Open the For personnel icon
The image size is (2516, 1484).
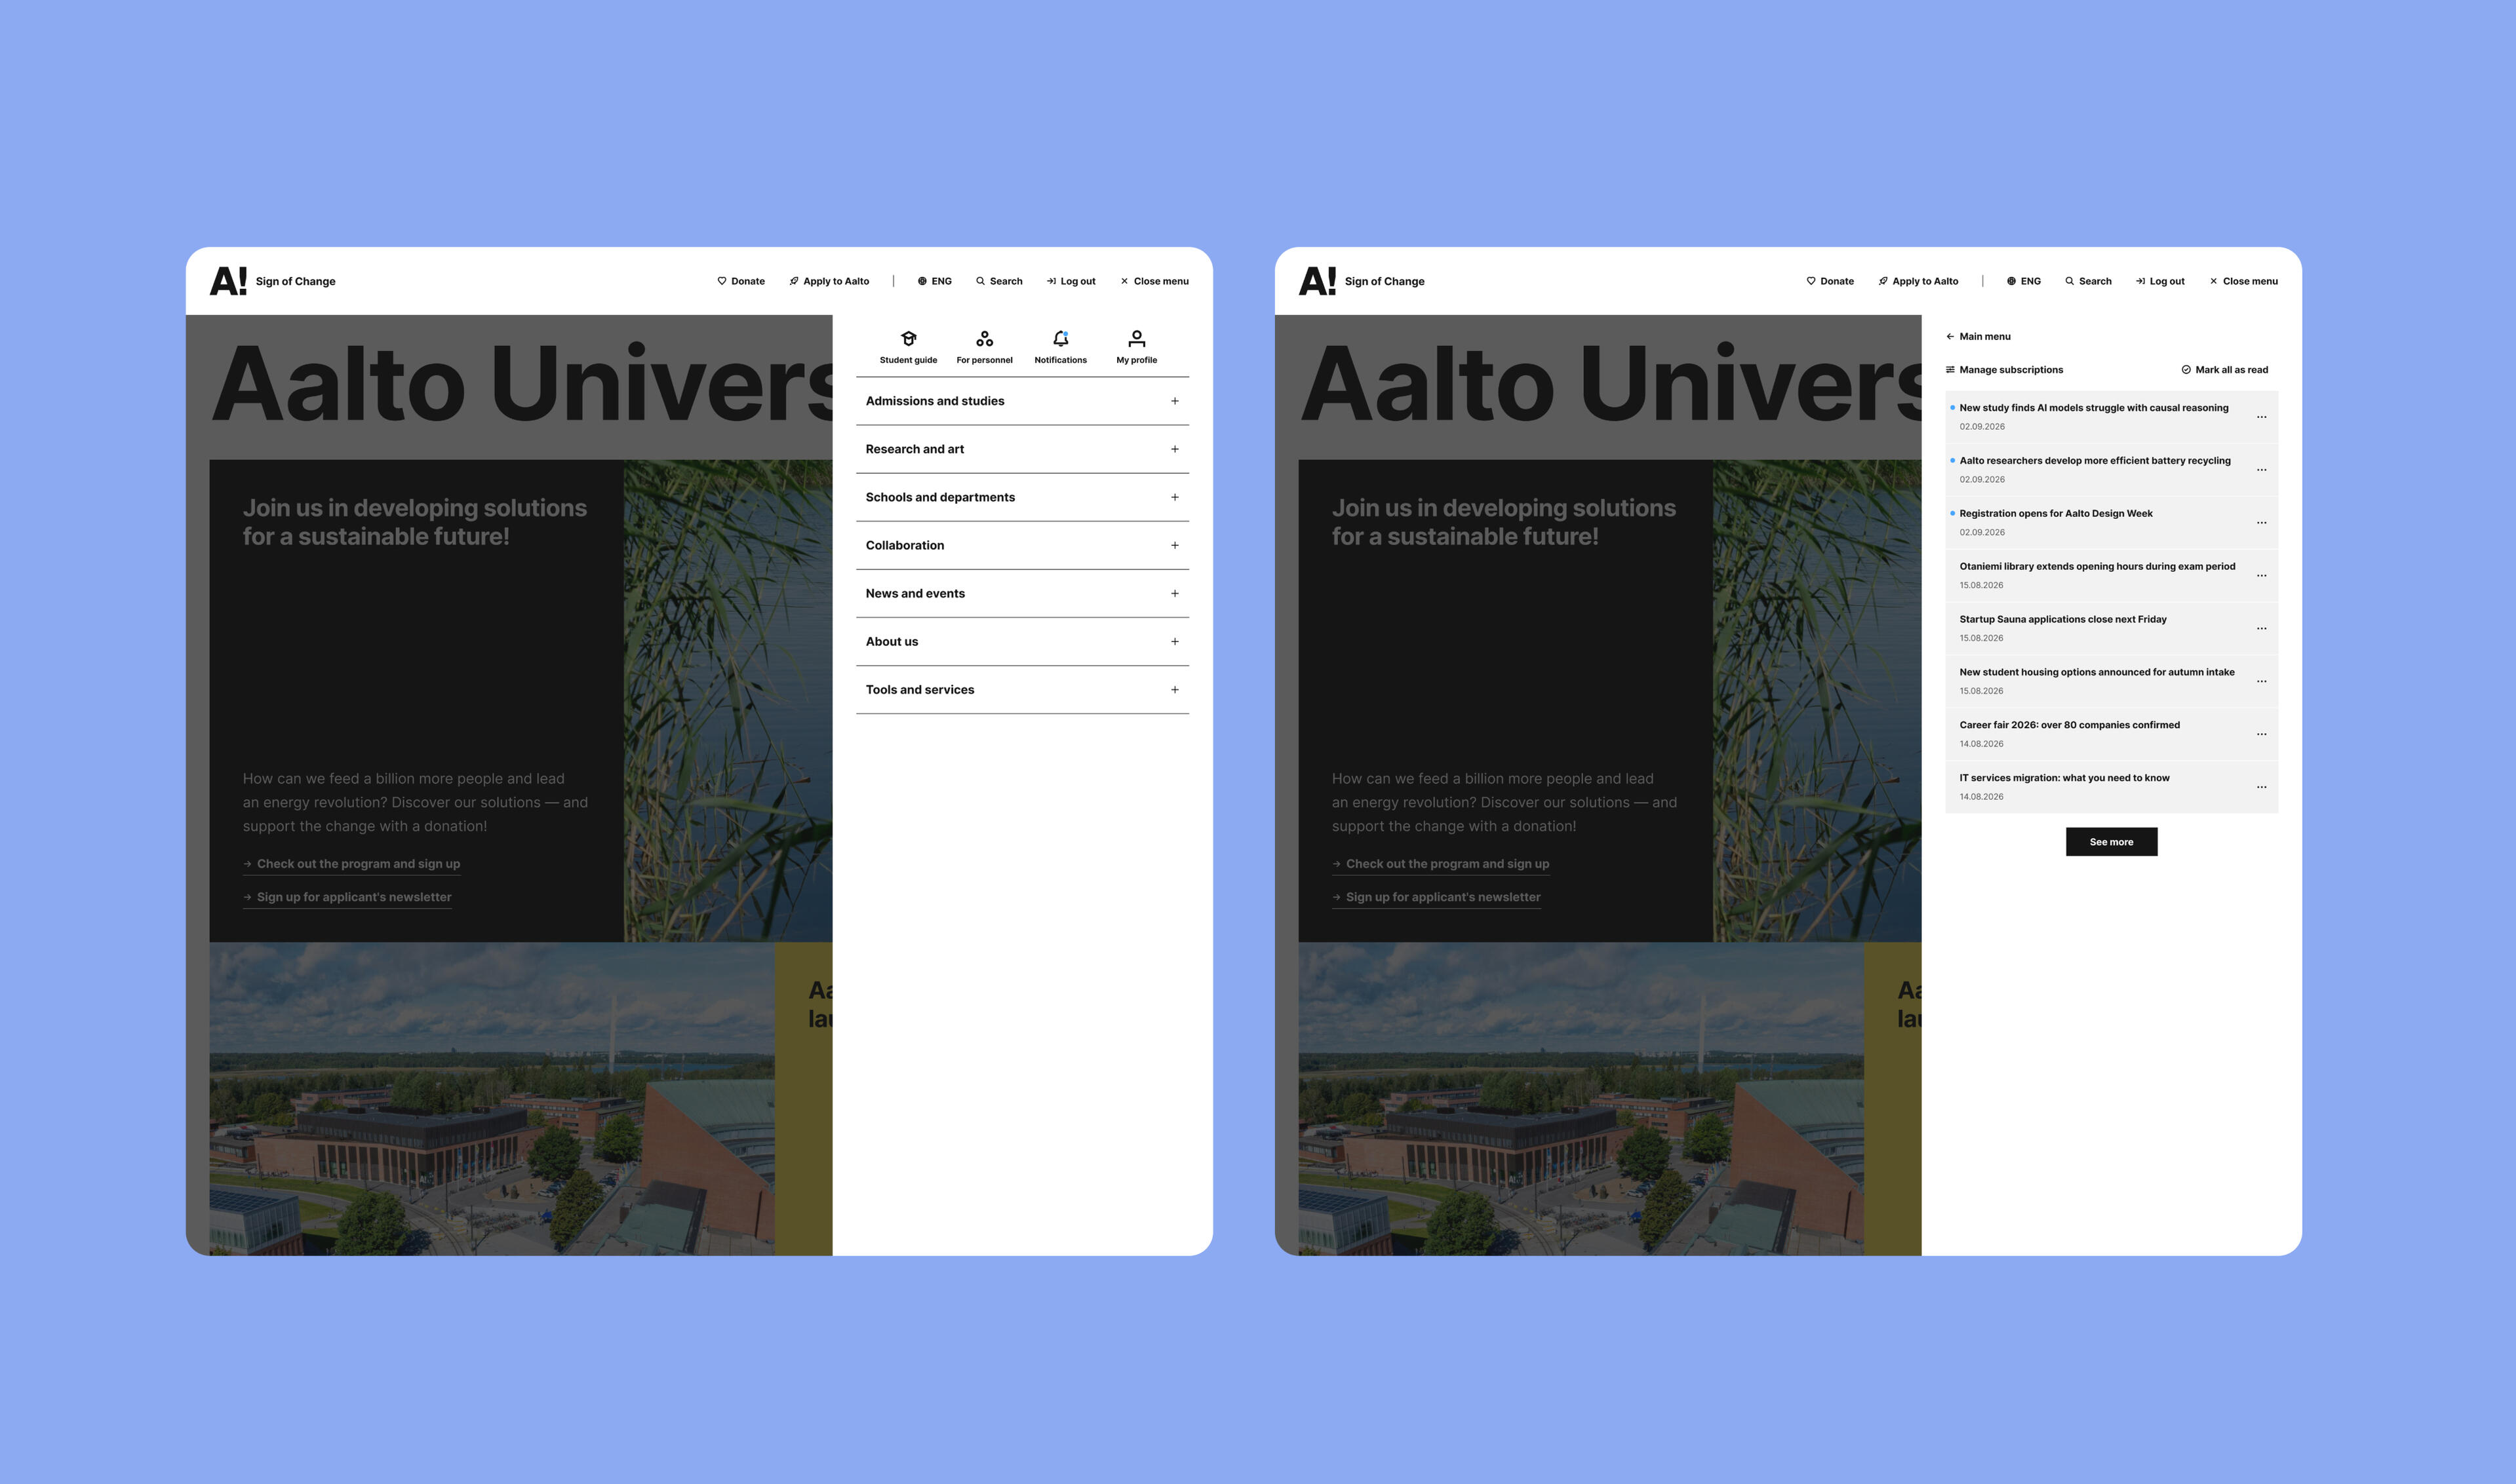(985, 339)
